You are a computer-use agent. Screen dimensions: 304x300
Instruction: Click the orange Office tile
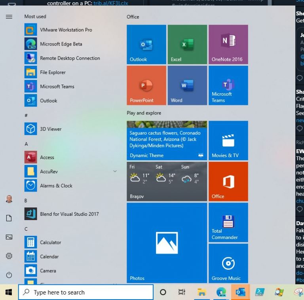coord(228,182)
